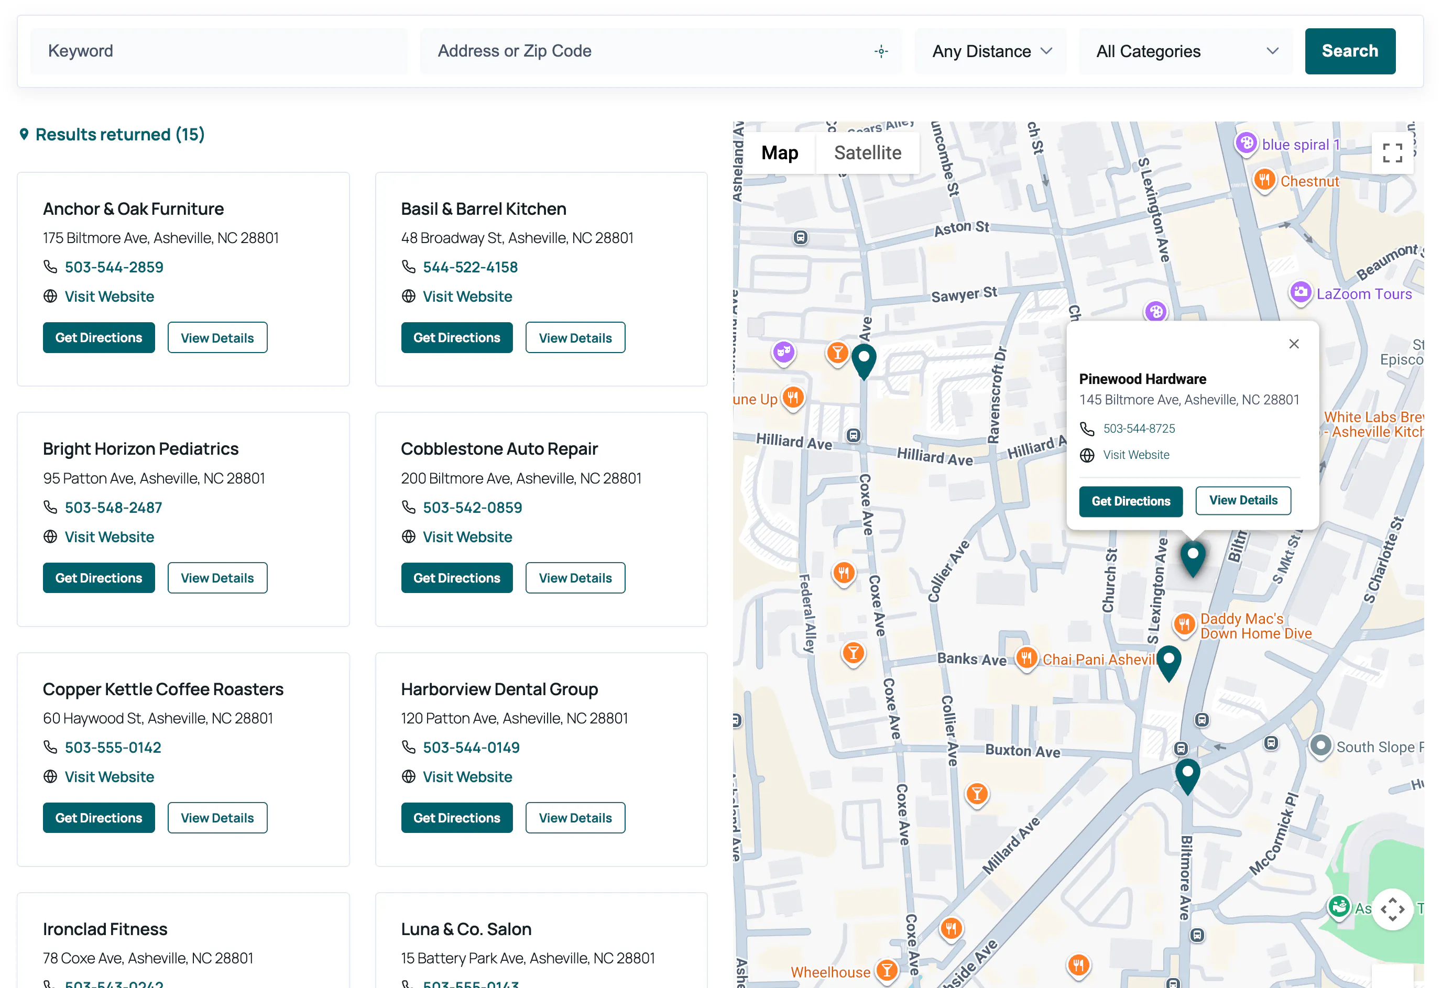
Task: Click the blue spiral 1 gallery marker
Action: point(1246,144)
